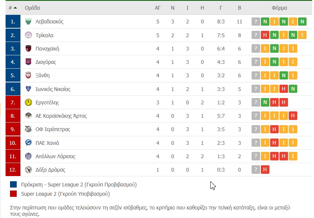The width and height of the screenshot is (314, 218).
Task: Click the Τρίκαλα team logo
Action: click(28, 35)
